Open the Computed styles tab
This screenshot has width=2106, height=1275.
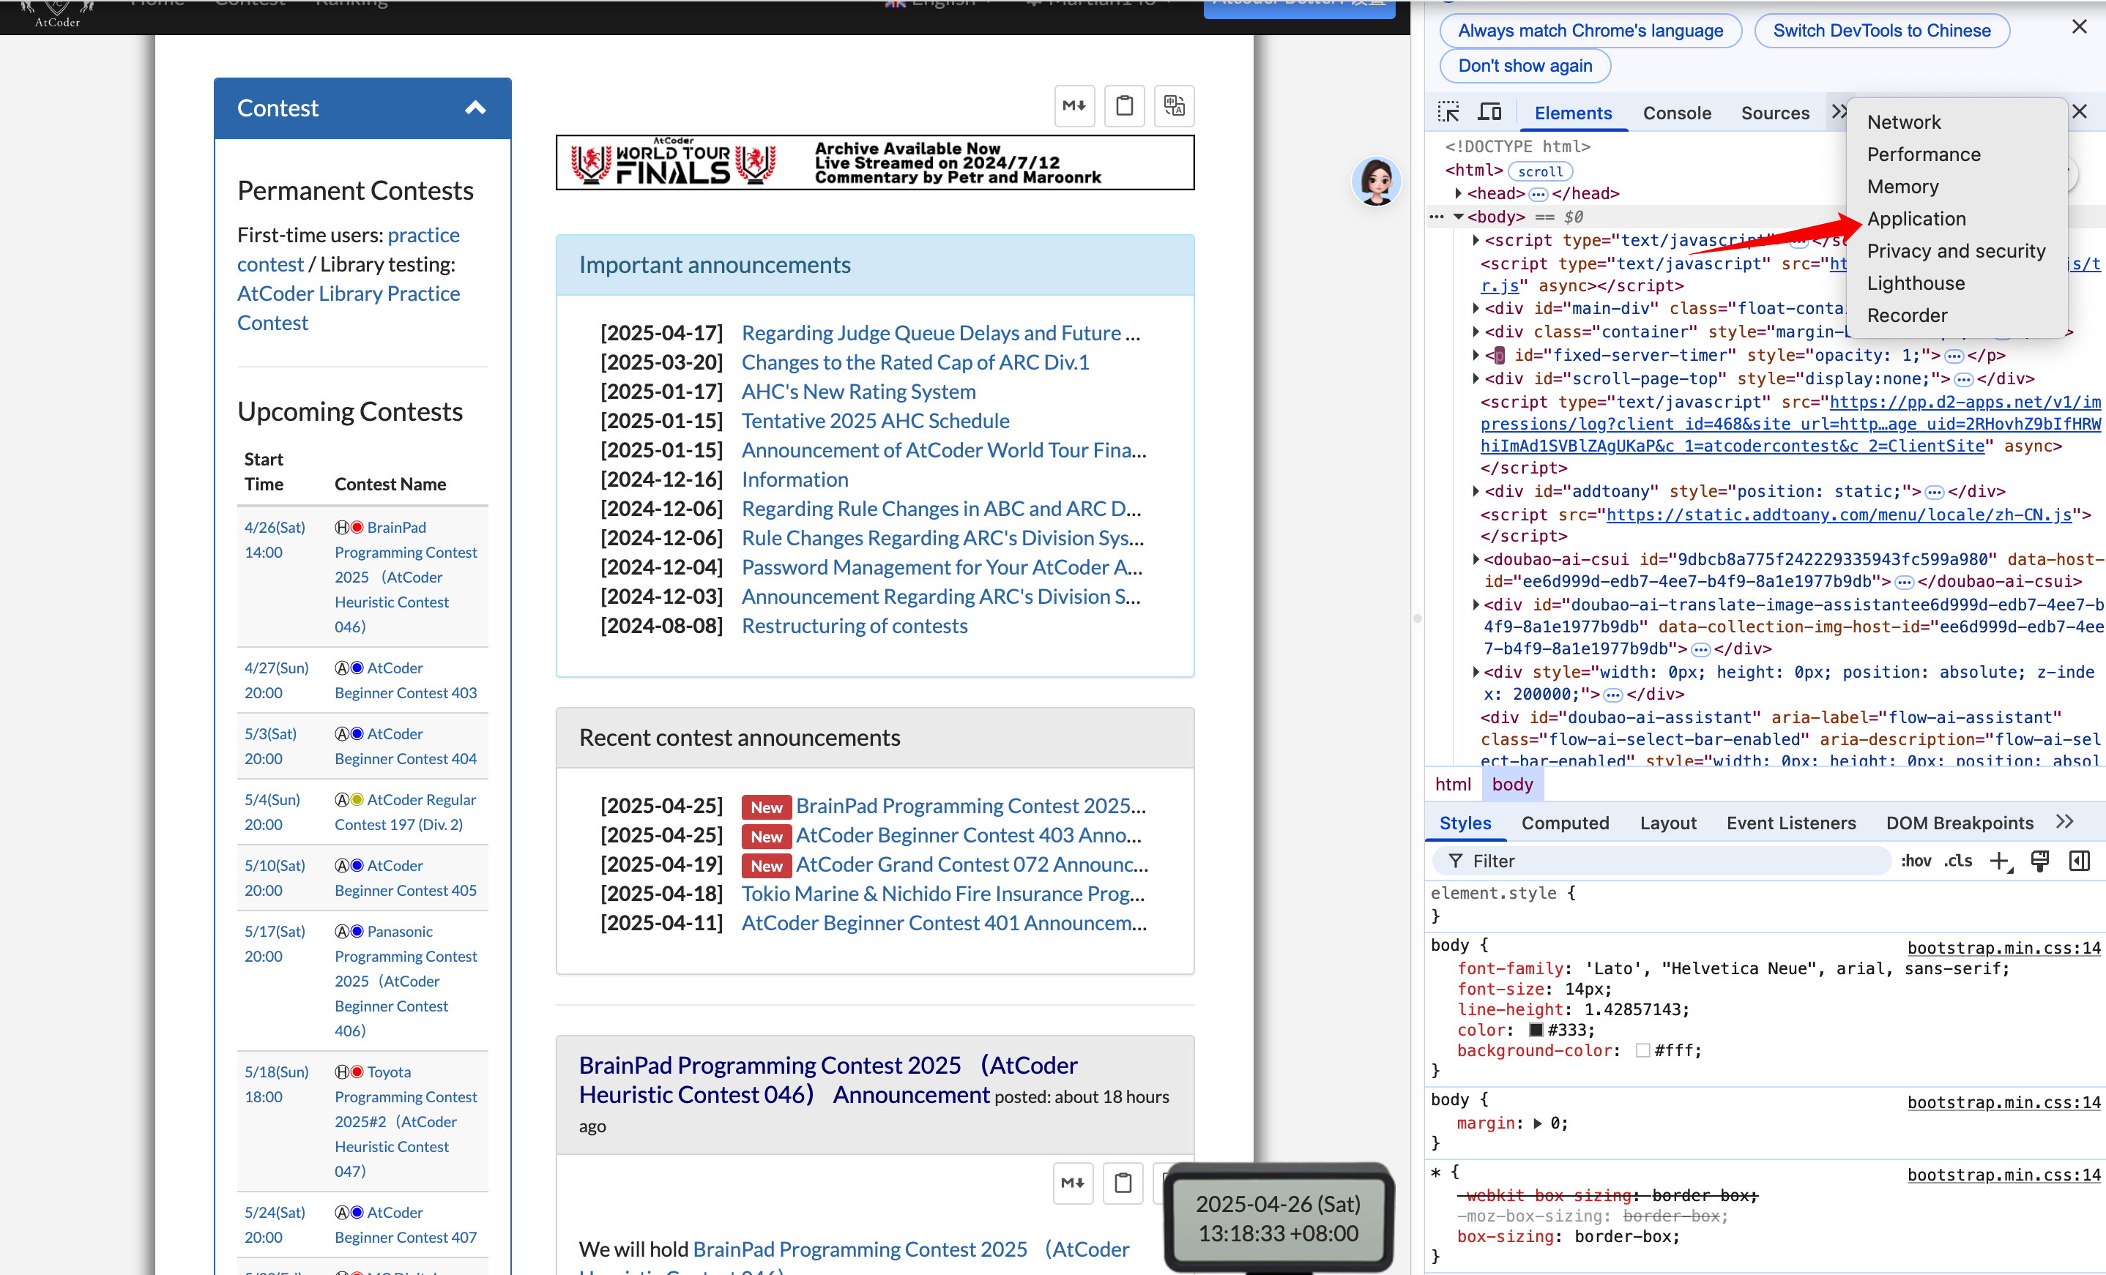pyautogui.click(x=1564, y=823)
